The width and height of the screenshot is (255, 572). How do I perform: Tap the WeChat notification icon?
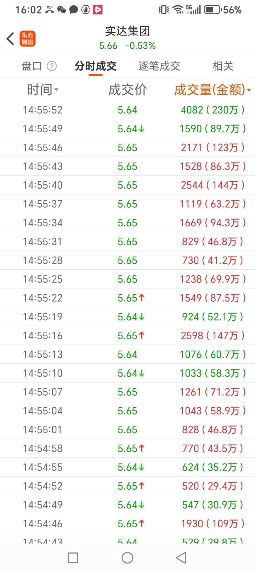pyautogui.click(x=62, y=10)
